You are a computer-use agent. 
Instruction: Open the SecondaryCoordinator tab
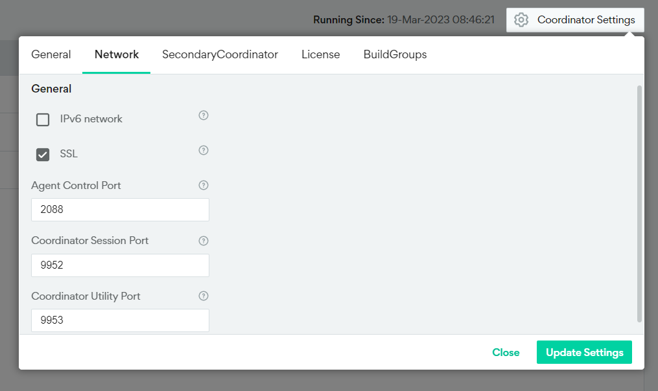(x=220, y=54)
